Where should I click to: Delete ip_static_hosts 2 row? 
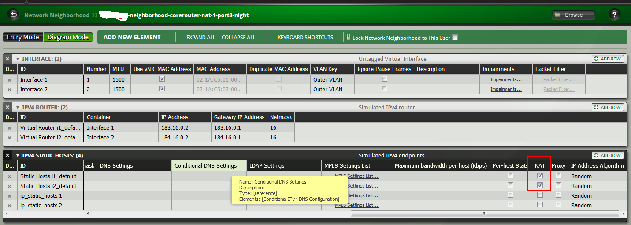coord(9,206)
